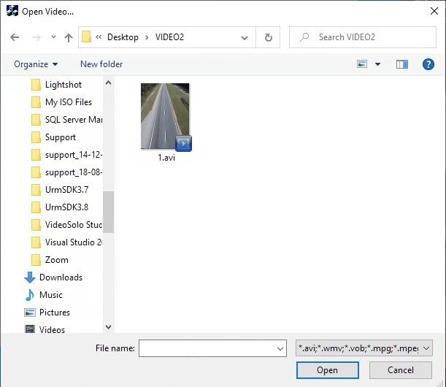Open the support_18-08 folder
Viewport: 446px width, 387px height.
coord(74,172)
